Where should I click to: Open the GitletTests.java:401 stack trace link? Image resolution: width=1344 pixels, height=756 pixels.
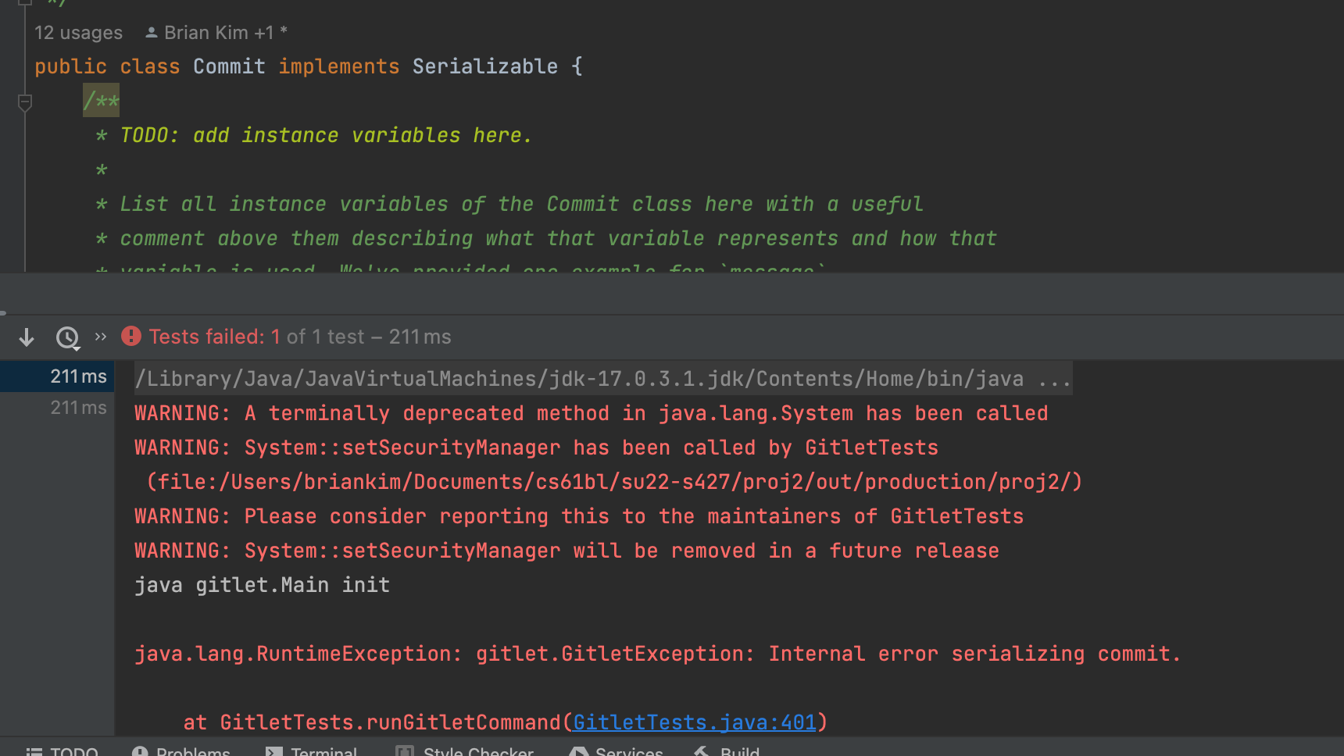[x=694, y=722]
